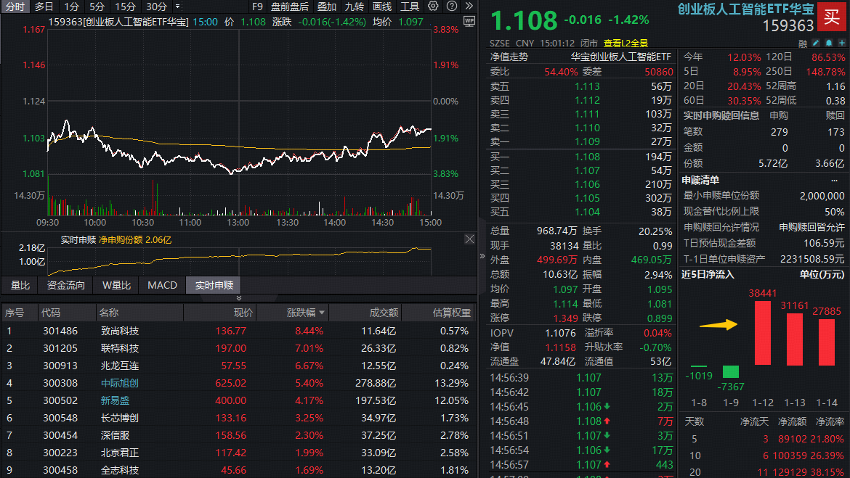The image size is (850, 478).
Task: Collapse panel with double chevron below tabs
Action: [238, 298]
